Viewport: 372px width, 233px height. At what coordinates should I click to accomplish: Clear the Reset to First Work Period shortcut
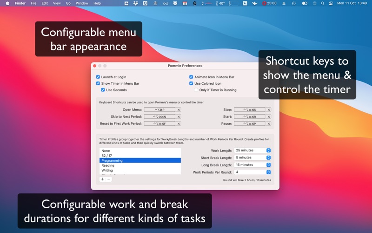click(x=179, y=123)
